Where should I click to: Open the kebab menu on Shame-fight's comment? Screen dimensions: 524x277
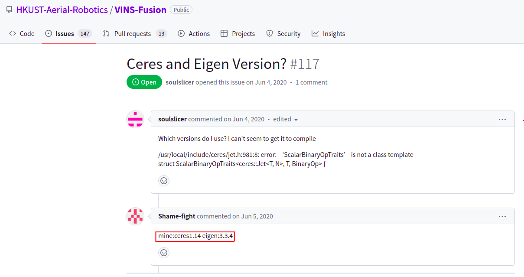502,216
